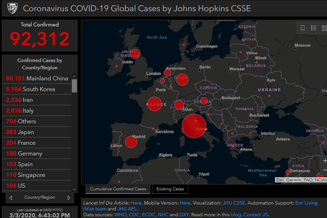
Task: Click the Esri, Garmin, FAO map attribution
Action: tap(301, 180)
